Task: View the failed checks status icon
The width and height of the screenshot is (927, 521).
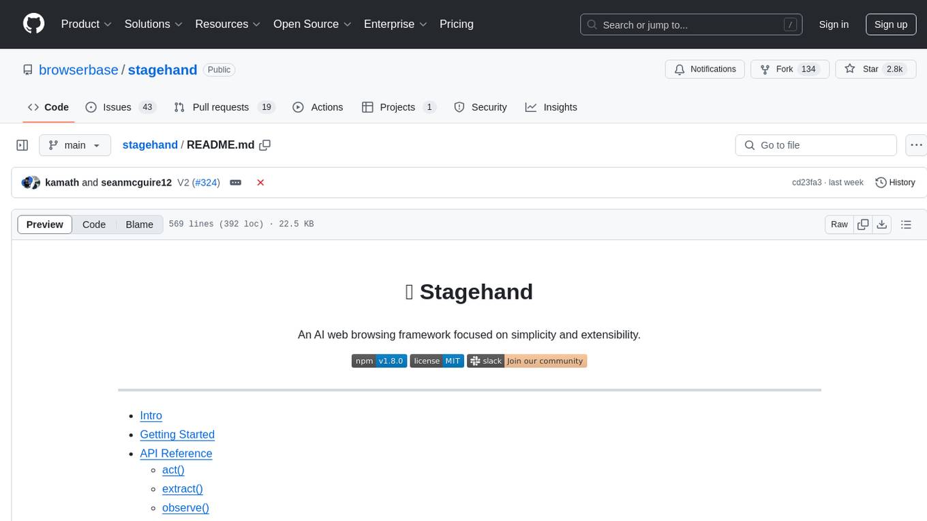Action: tap(260, 183)
